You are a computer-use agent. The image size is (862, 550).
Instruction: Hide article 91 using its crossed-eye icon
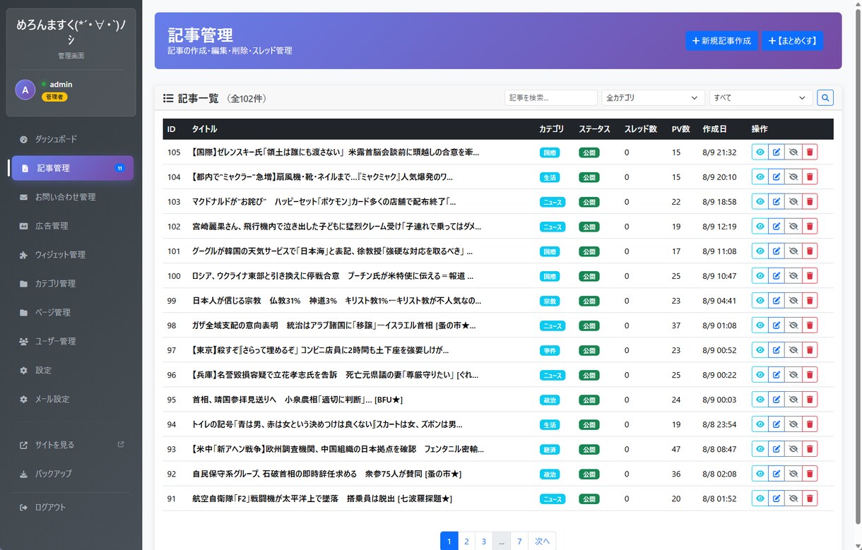click(793, 498)
